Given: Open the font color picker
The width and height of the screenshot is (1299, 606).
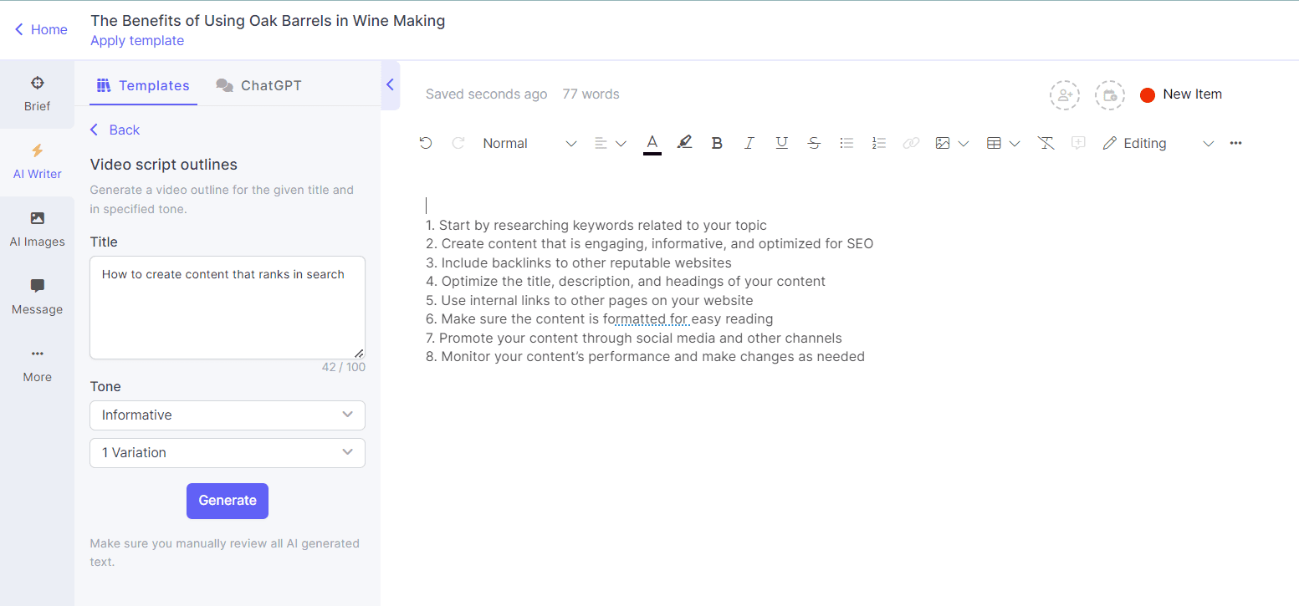Looking at the screenshot, I should click(652, 143).
